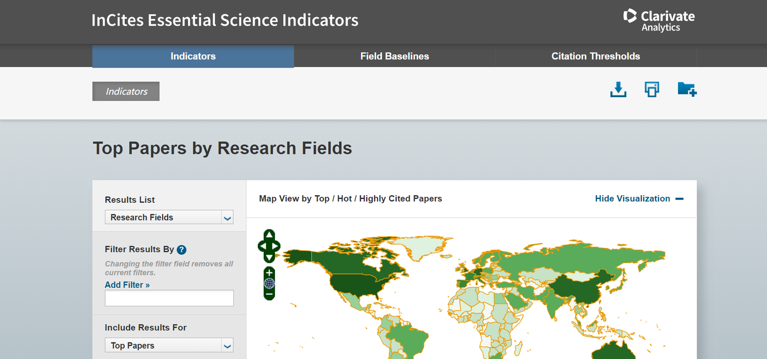Click the gray Indicators breadcrumb button

click(x=126, y=91)
